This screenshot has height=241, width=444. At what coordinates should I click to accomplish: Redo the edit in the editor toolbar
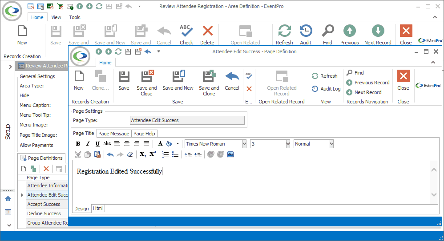click(120, 154)
